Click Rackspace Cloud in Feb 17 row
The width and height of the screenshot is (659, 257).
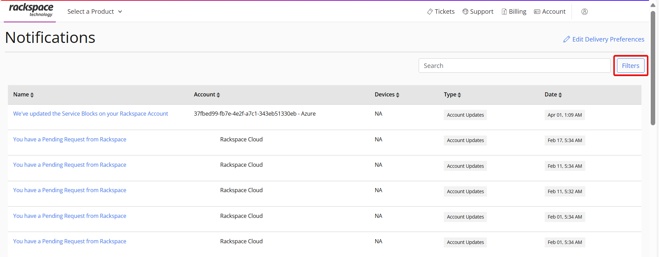coord(241,139)
